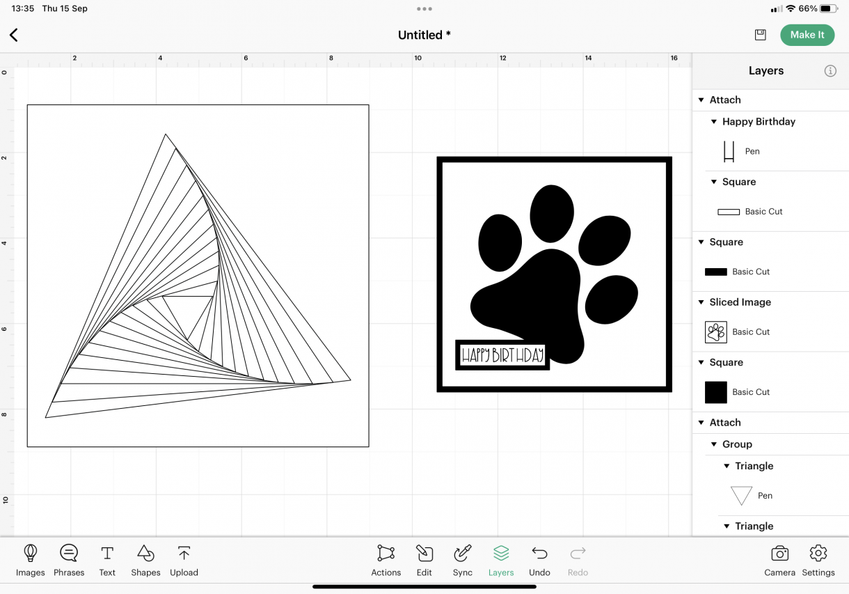Image resolution: width=849 pixels, height=594 pixels.
Task: Click the Pen label under Triangle
Action: (765, 496)
